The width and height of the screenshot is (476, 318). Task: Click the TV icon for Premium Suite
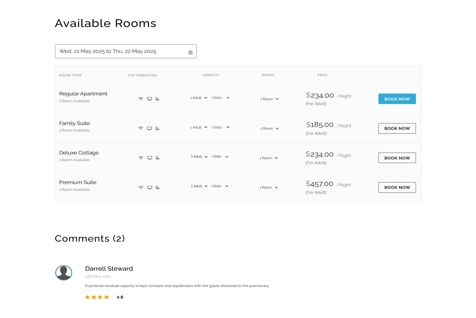pos(150,187)
